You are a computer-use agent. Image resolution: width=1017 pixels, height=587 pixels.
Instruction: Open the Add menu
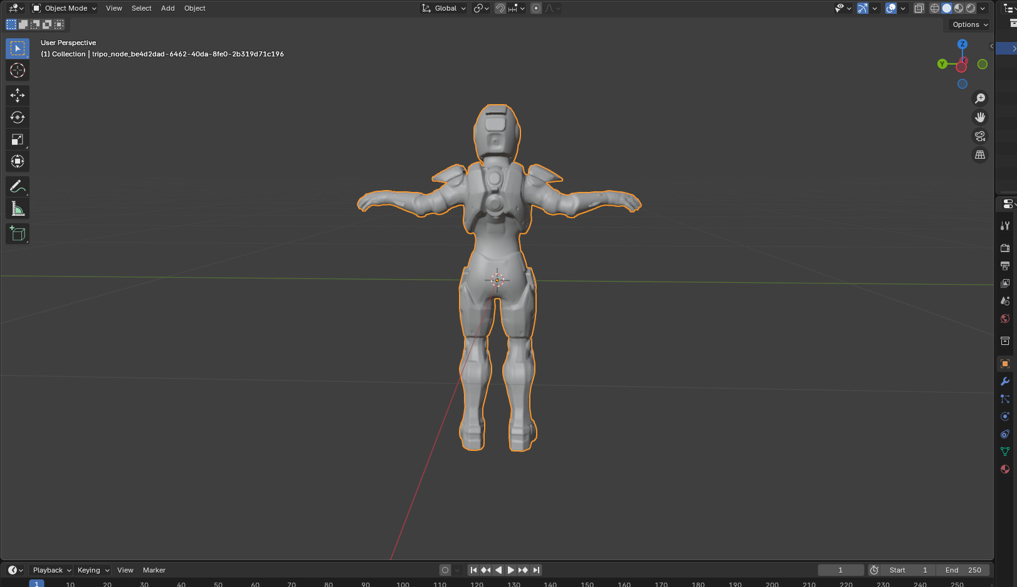coord(167,8)
